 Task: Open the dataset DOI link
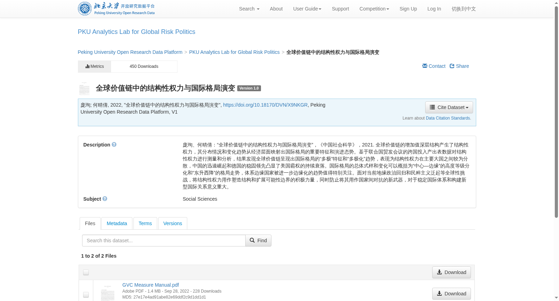[265, 105]
